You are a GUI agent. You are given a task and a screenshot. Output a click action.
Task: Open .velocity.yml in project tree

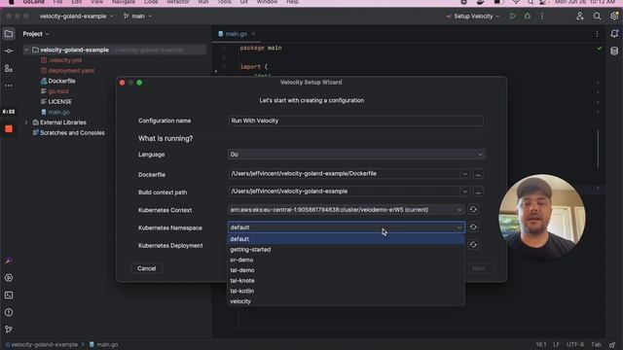pos(65,60)
